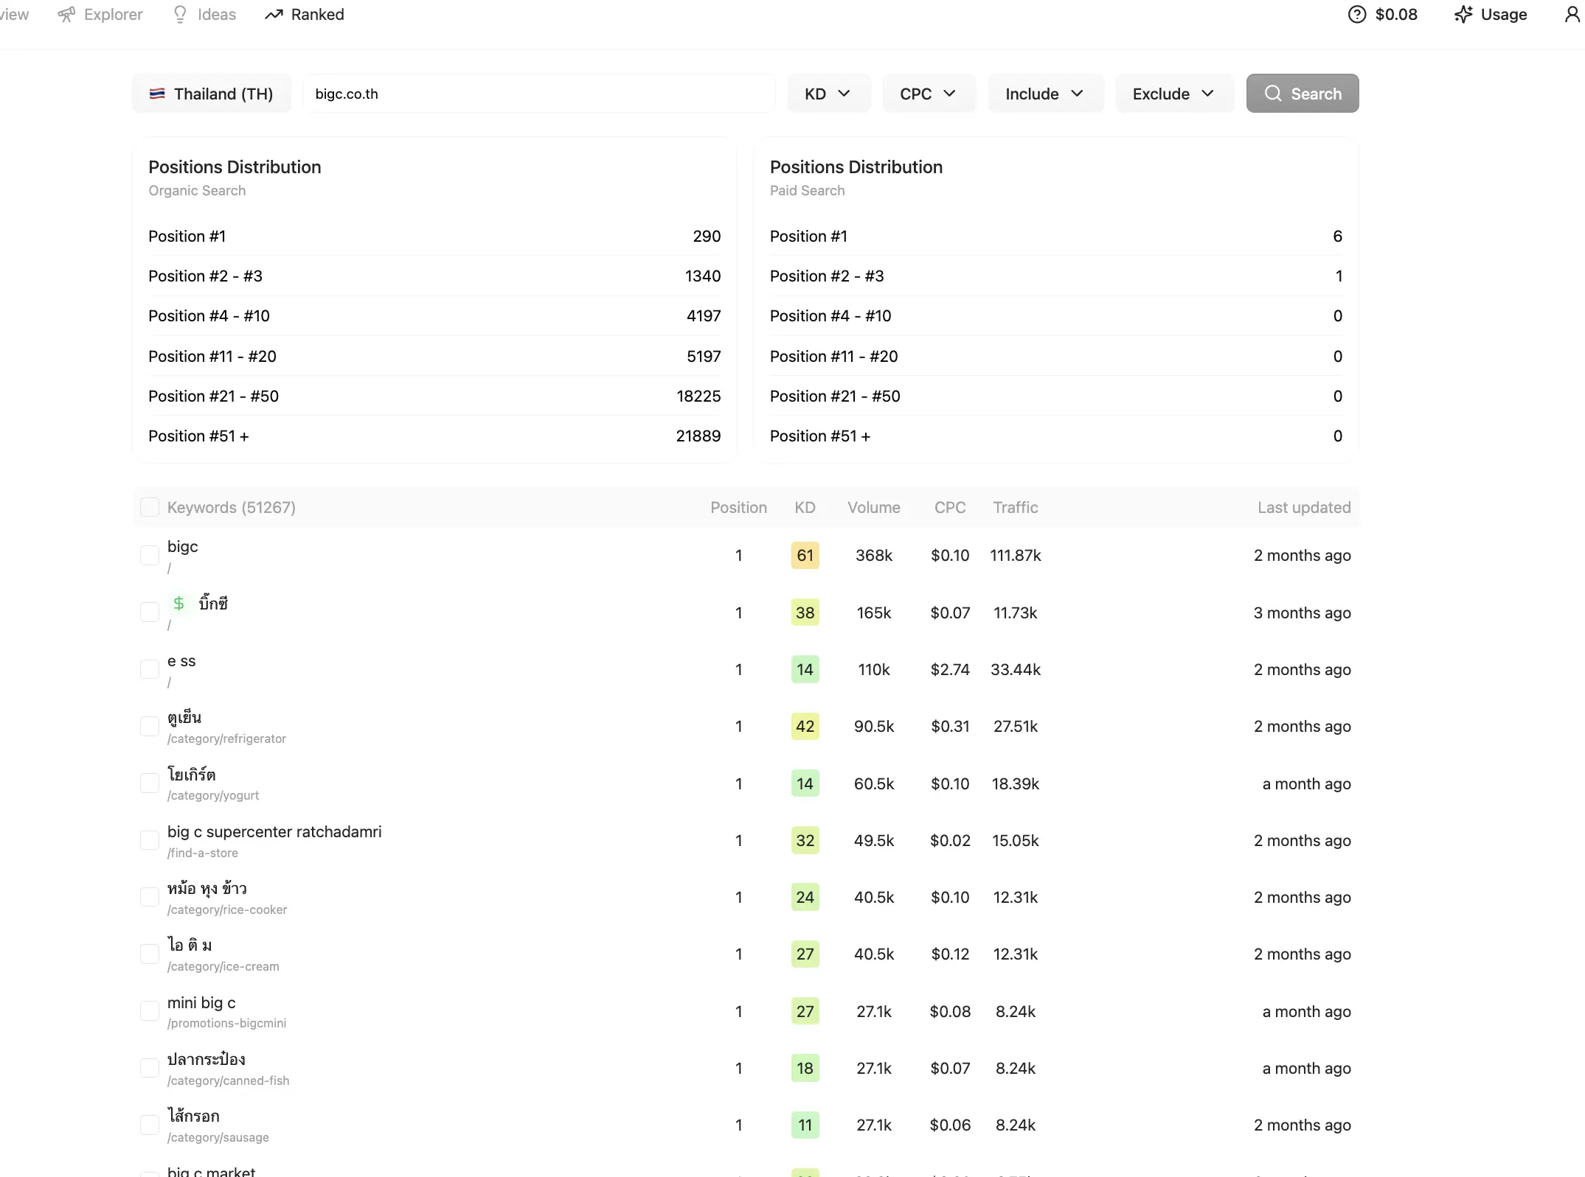The height and width of the screenshot is (1177, 1585).
Task: Click the Thailand flag icon
Action: coord(157,94)
